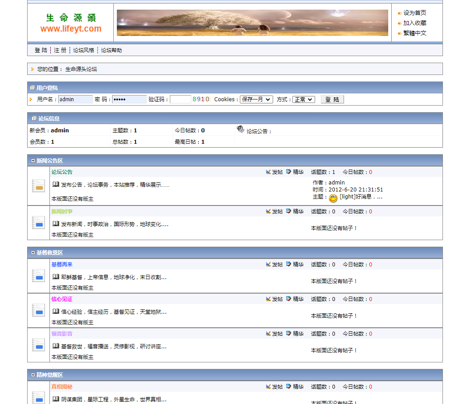Click the 论坛信息 panel header icon
Screen dimensions: 460x404
point(34,118)
